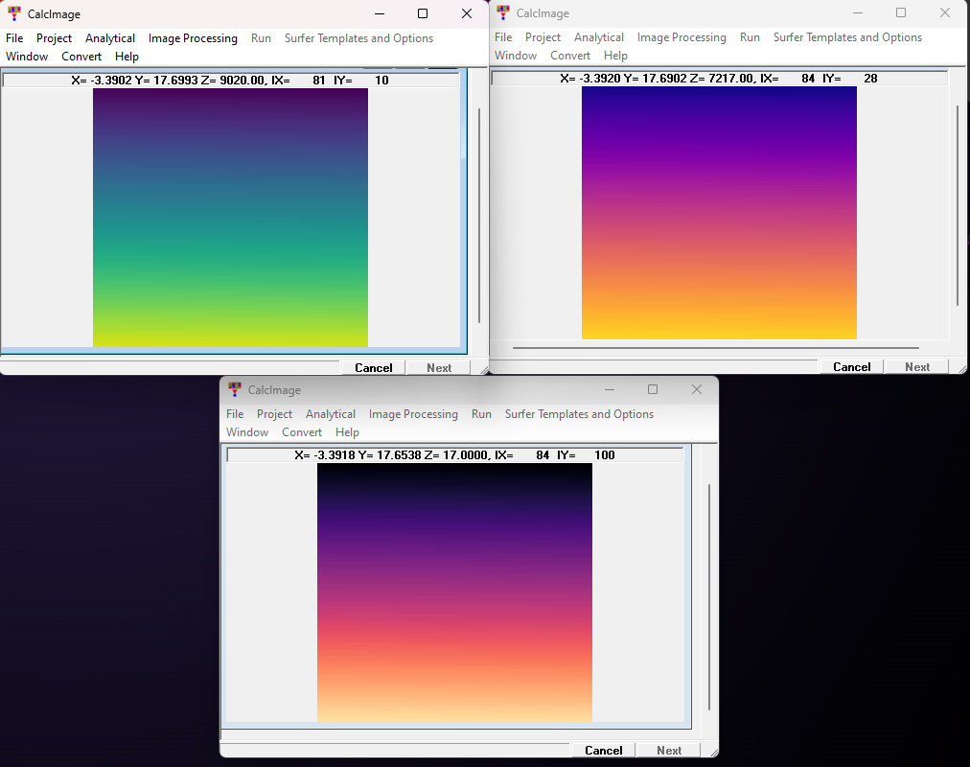Open the Run menu in the Z= 17.0000 window

pyautogui.click(x=481, y=414)
